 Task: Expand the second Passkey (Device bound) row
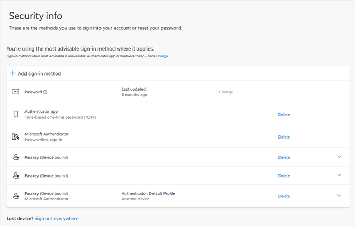coord(339,175)
